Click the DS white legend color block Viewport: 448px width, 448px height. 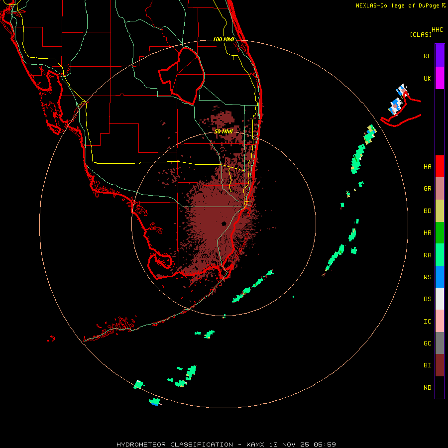click(440, 299)
